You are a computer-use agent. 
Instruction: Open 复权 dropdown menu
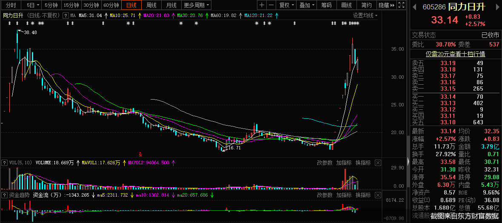point(286,5)
